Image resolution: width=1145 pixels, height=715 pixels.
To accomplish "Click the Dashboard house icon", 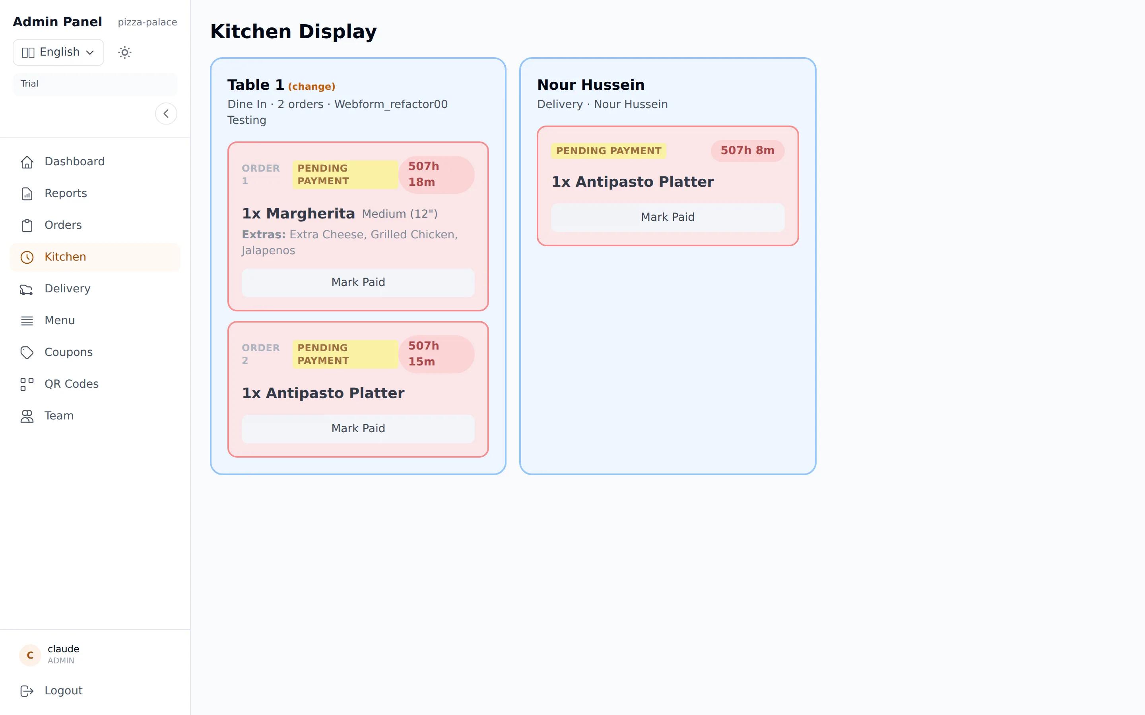I will (x=27, y=162).
